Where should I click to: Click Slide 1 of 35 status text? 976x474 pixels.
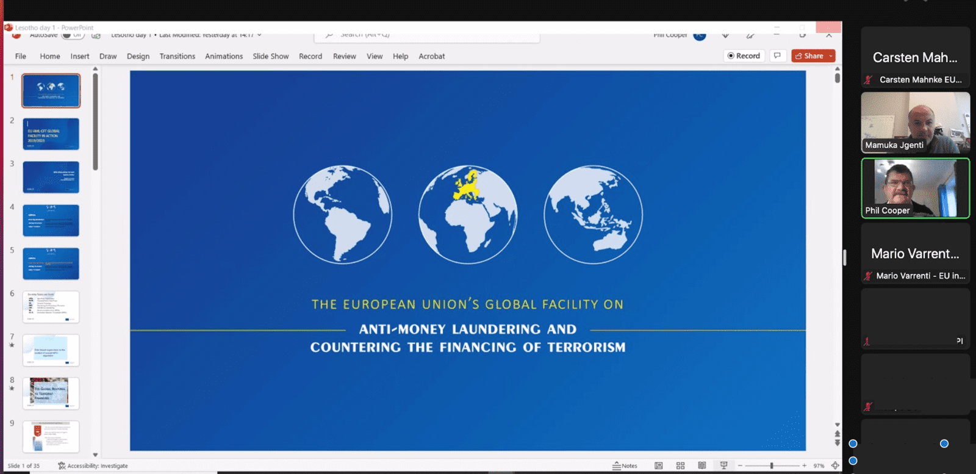tap(23, 465)
